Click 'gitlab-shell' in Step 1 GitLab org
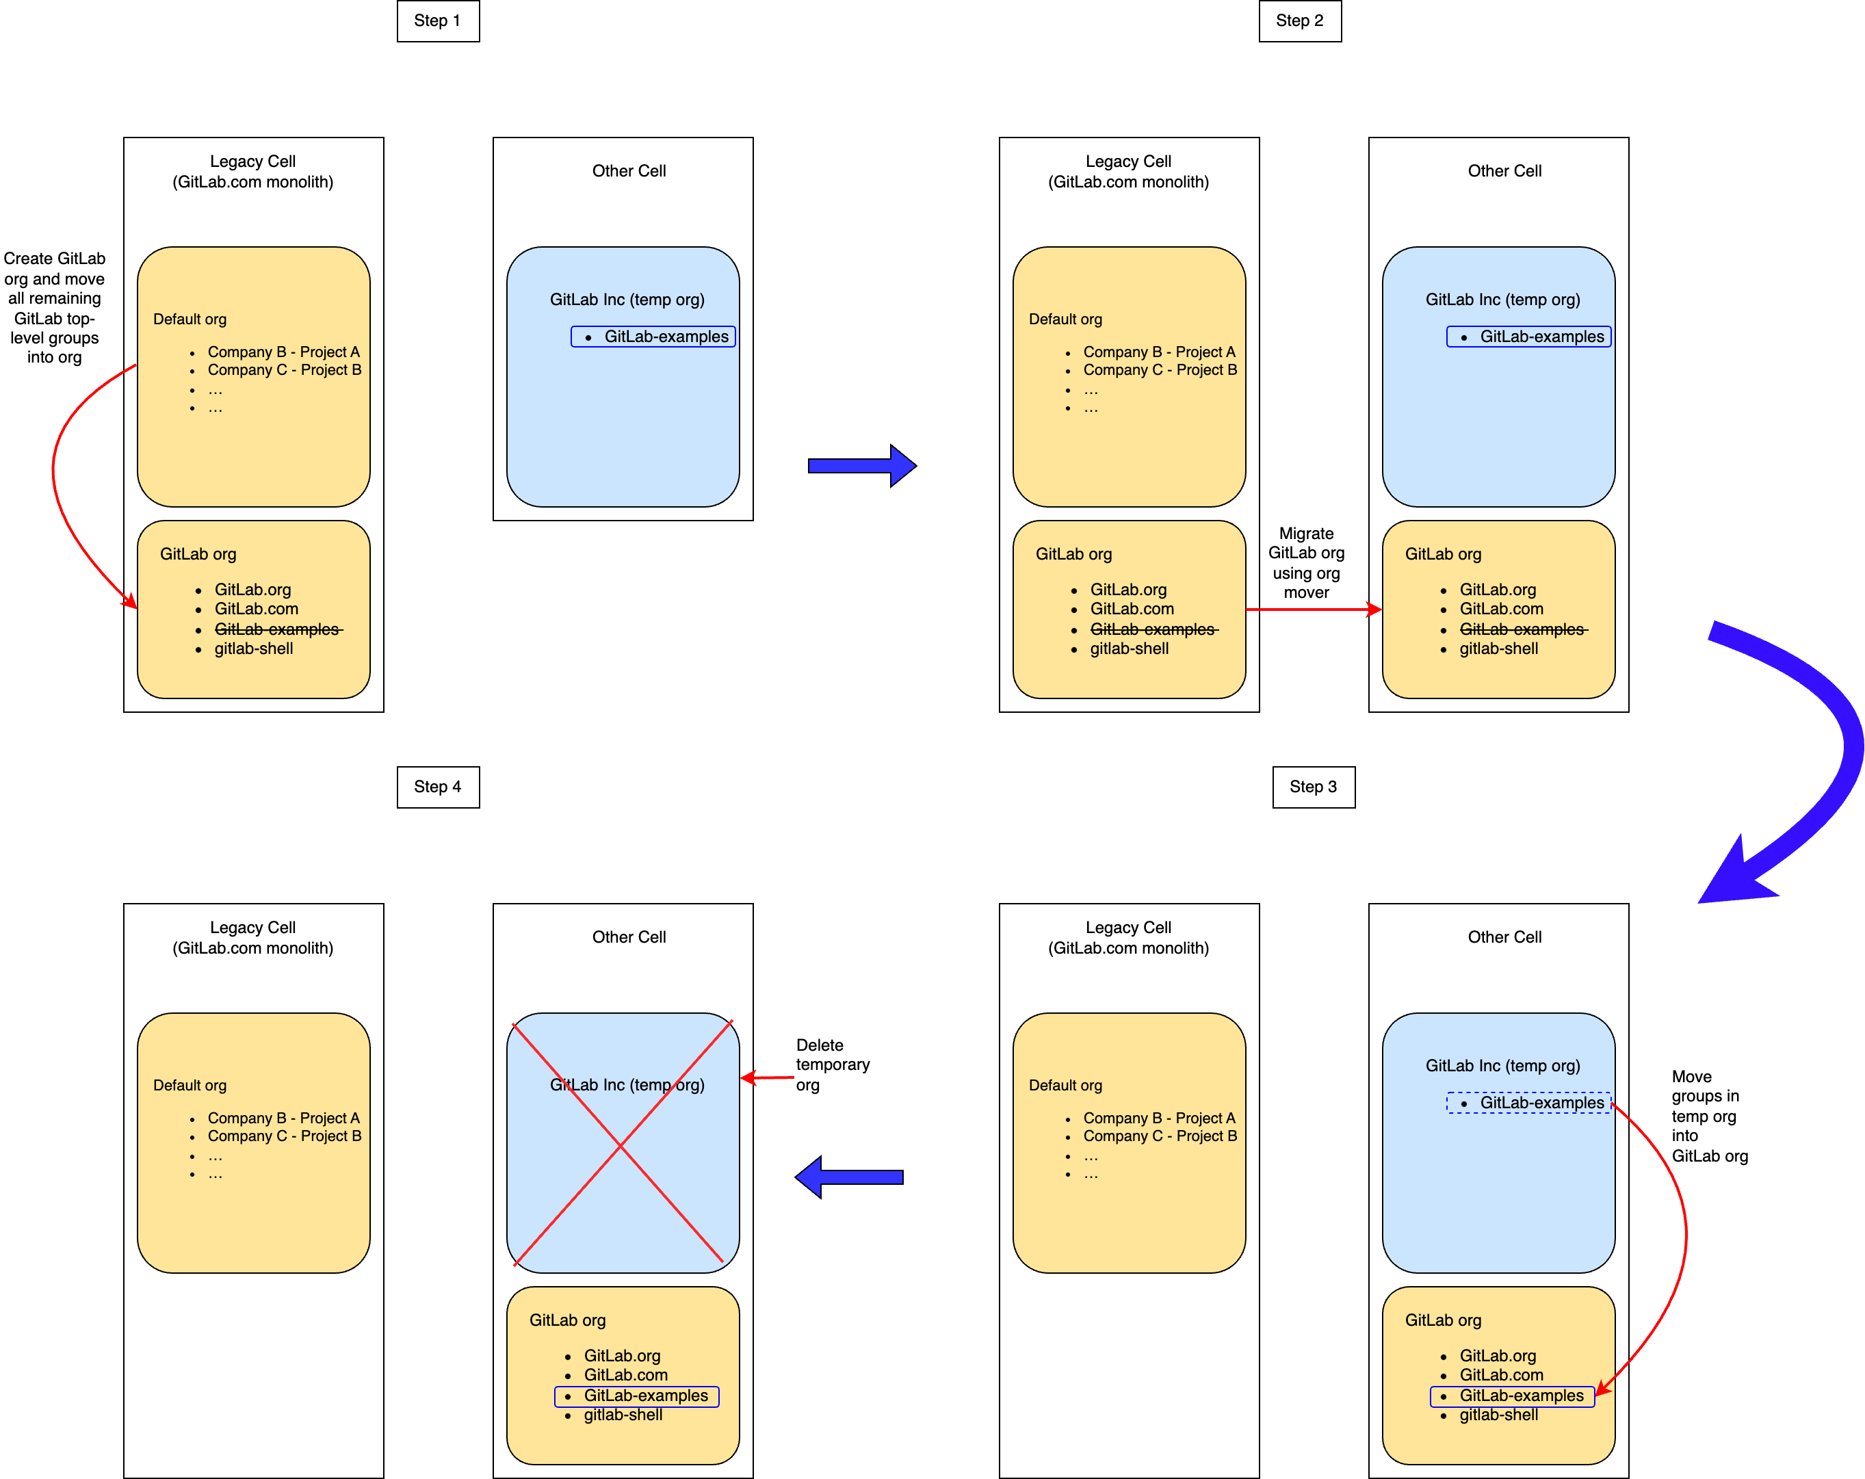The width and height of the screenshot is (1865, 1479). click(253, 649)
